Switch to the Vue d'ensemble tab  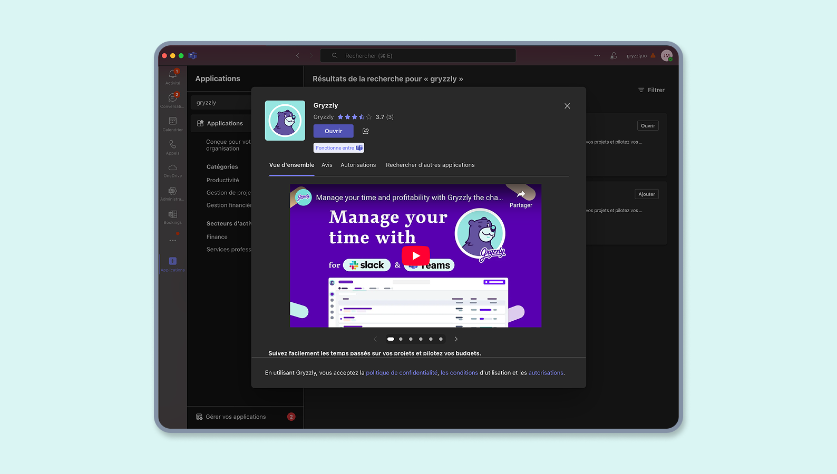(x=291, y=165)
